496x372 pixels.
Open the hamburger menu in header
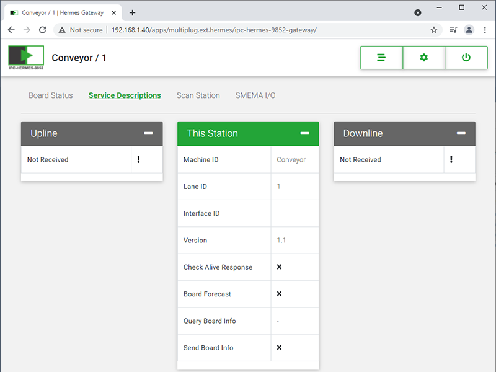click(381, 58)
